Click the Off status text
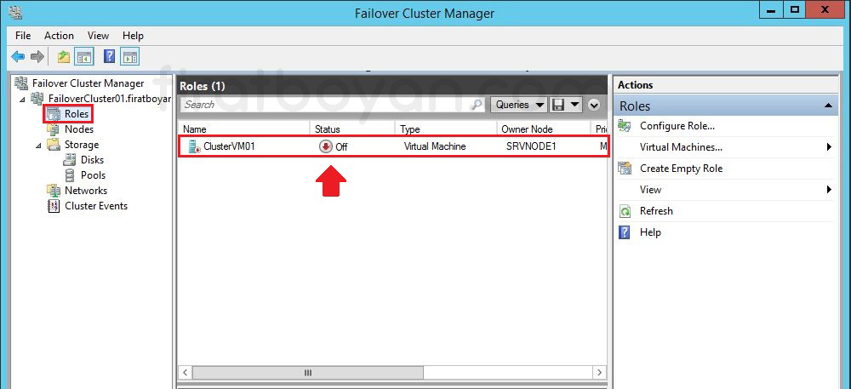Screen dimensions: 851x389 341,147
